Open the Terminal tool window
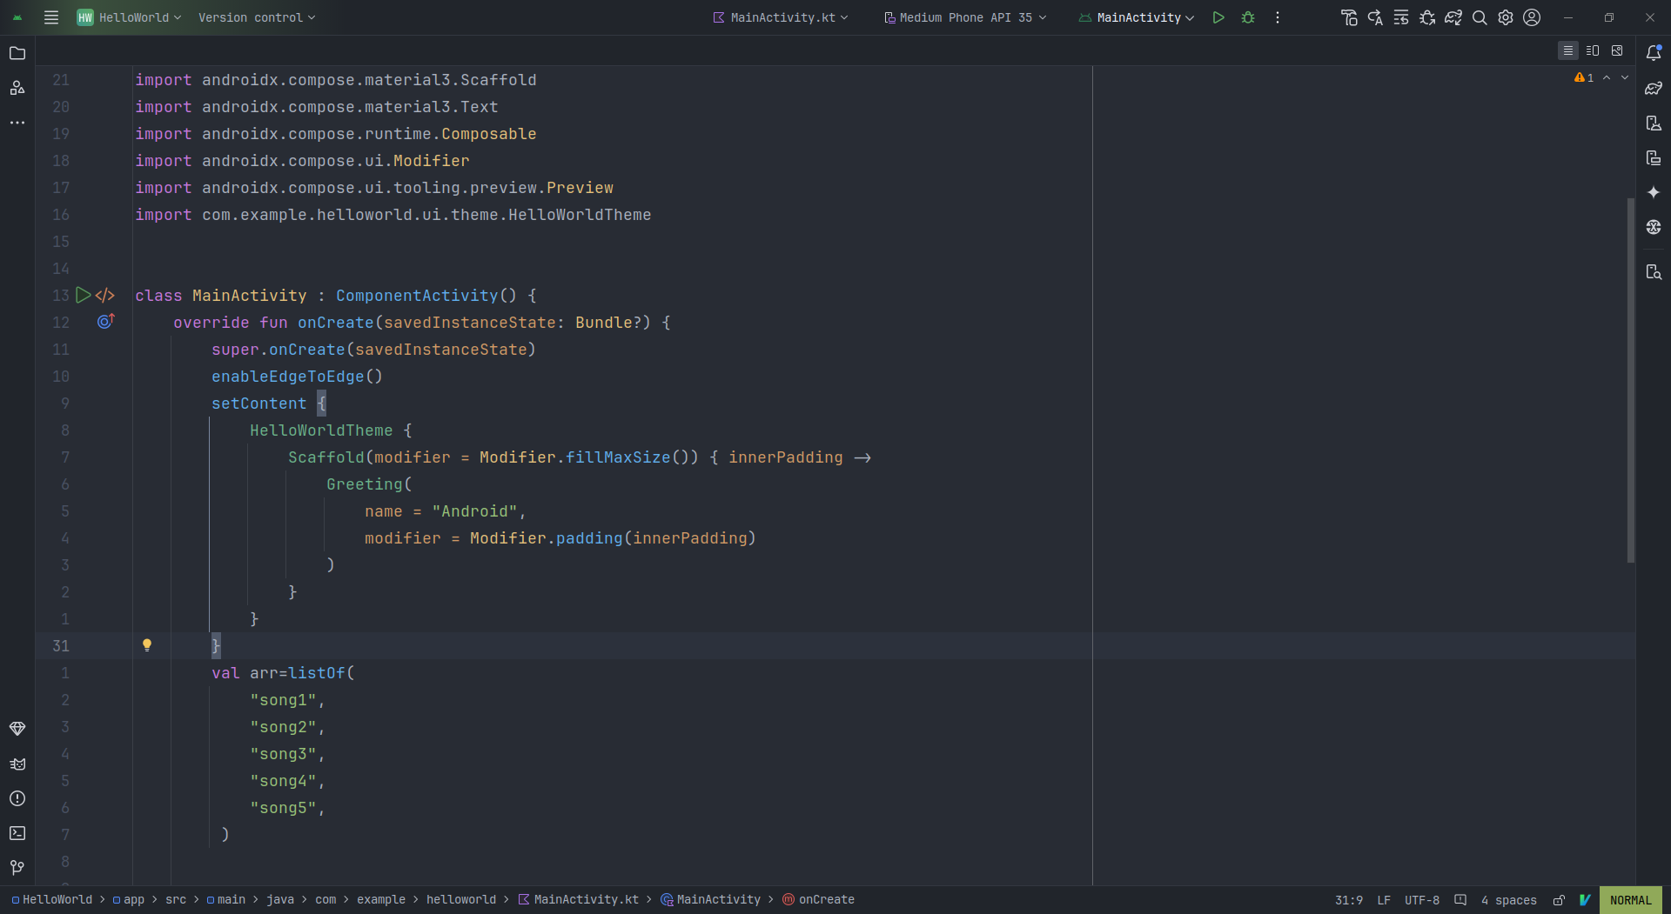 [17, 833]
